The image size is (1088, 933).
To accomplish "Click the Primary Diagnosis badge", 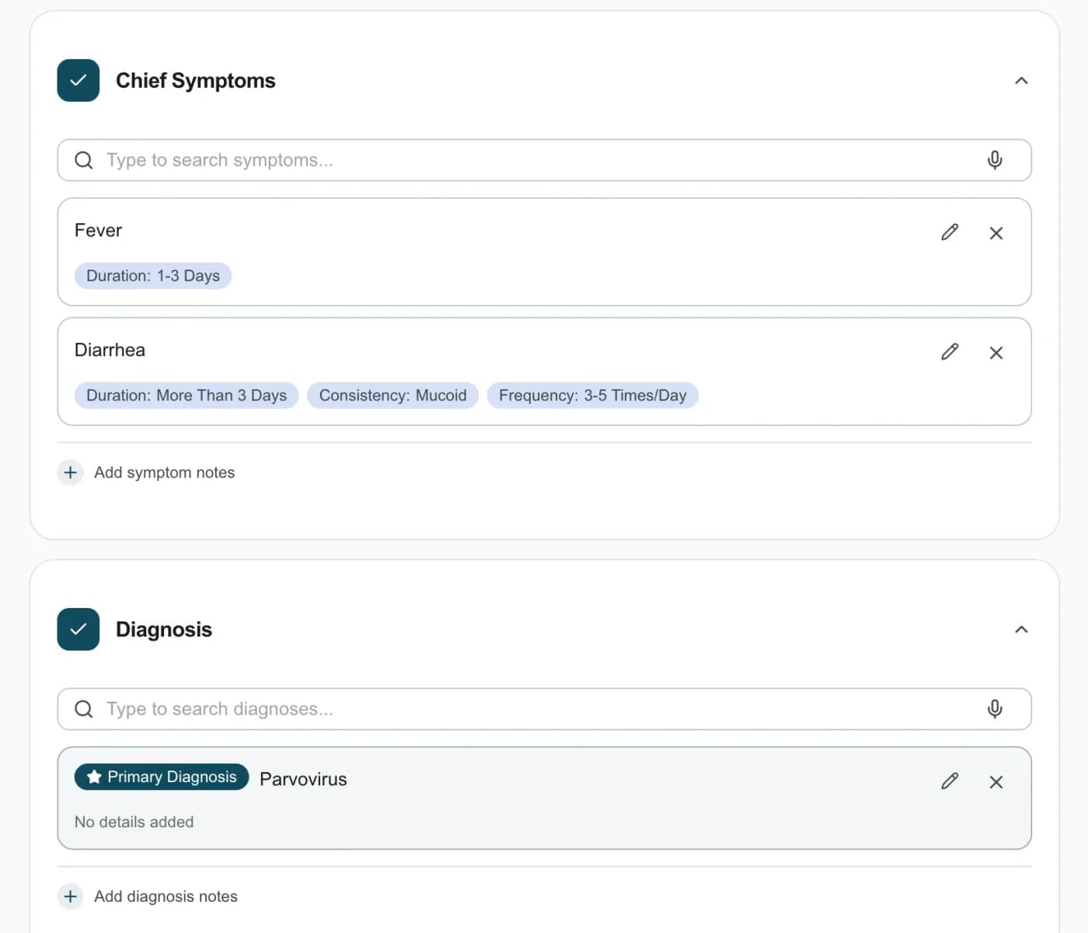I will (x=162, y=777).
